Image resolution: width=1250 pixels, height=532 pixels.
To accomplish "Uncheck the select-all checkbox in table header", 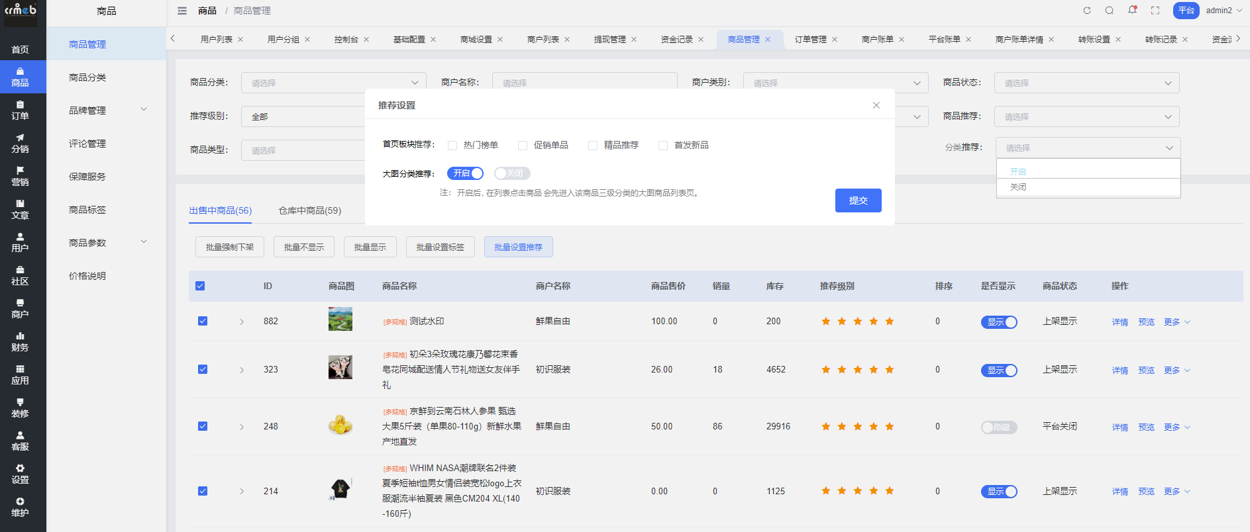I will (200, 286).
